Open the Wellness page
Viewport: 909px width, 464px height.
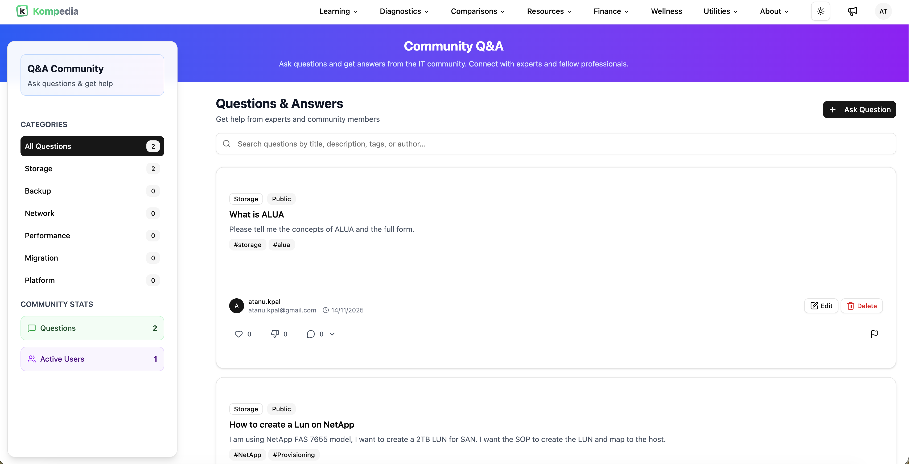[666, 11]
